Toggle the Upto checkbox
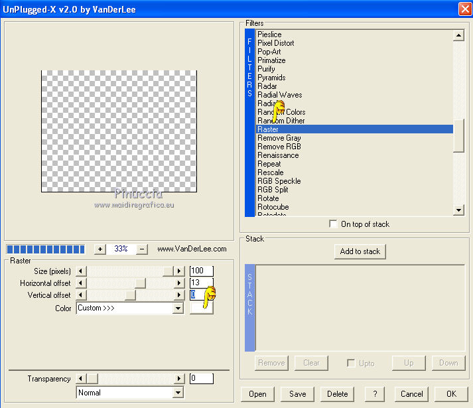Image resolution: width=473 pixels, height=408 pixels. (351, 363)
